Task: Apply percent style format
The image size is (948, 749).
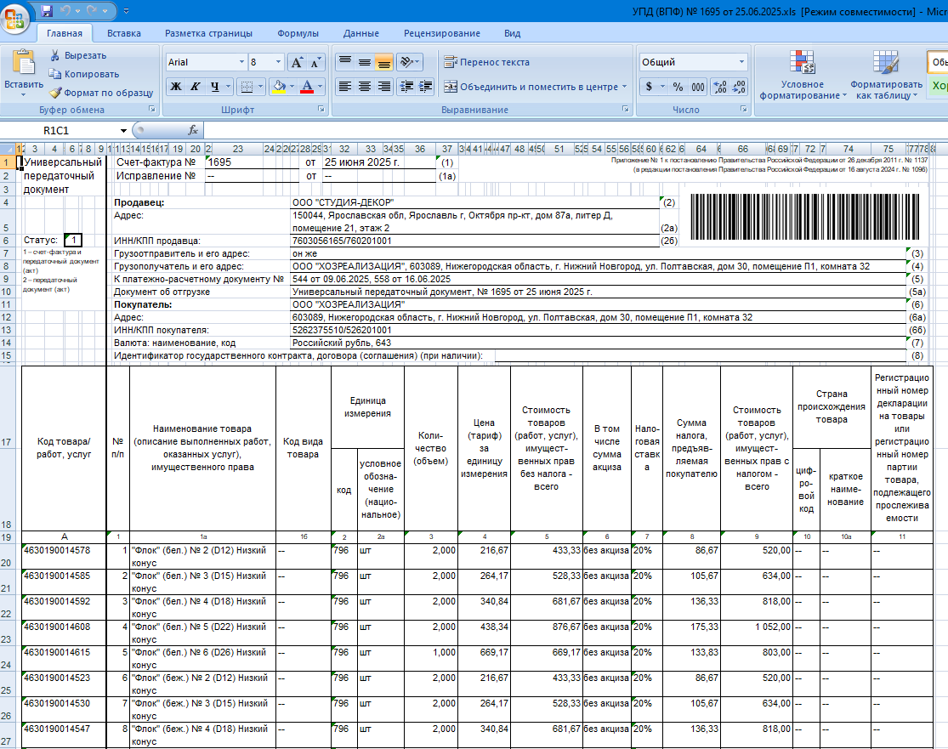Action: click(x=678, y=87)
